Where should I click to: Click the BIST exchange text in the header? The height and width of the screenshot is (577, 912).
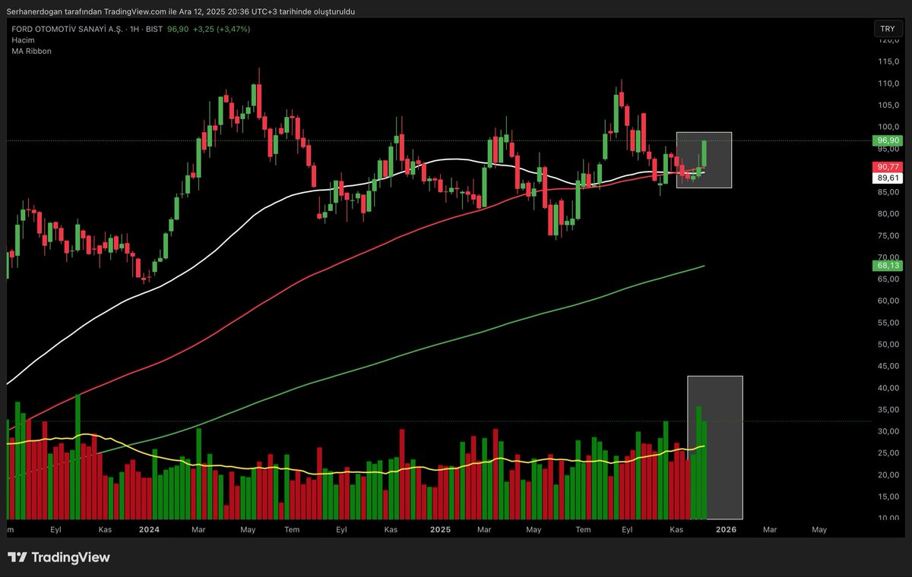pos(154,29)
